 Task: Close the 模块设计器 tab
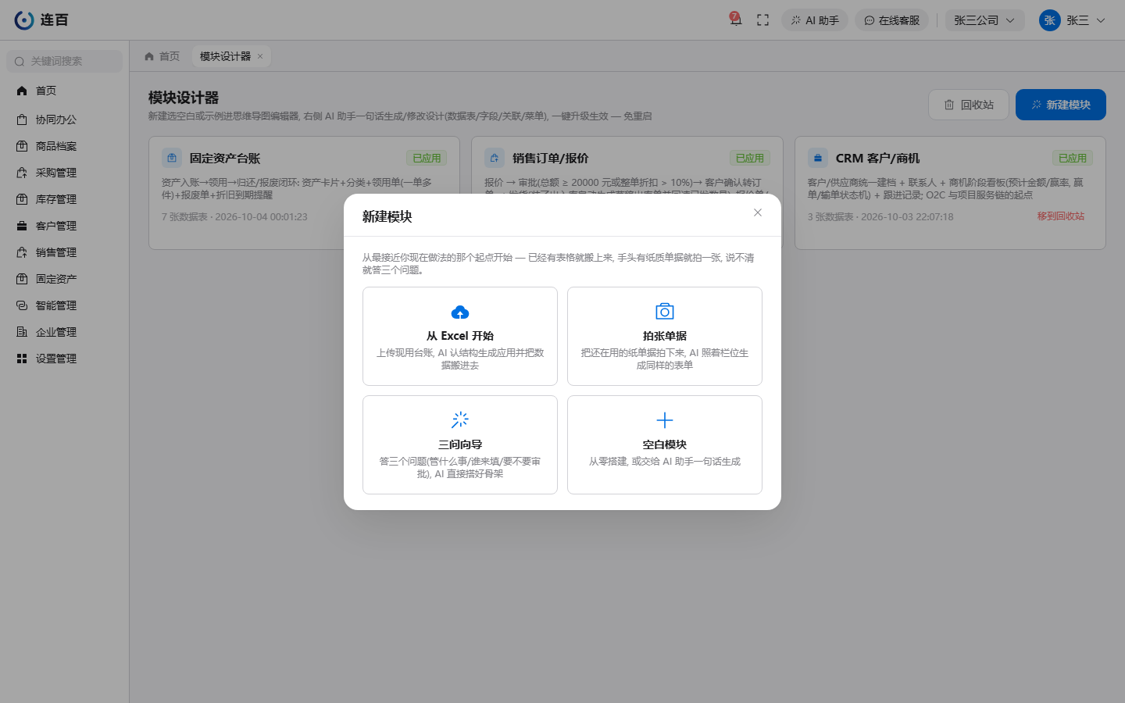[260, 56]
